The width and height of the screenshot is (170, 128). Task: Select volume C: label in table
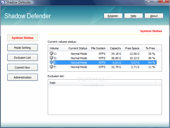[x=55, y=54]
